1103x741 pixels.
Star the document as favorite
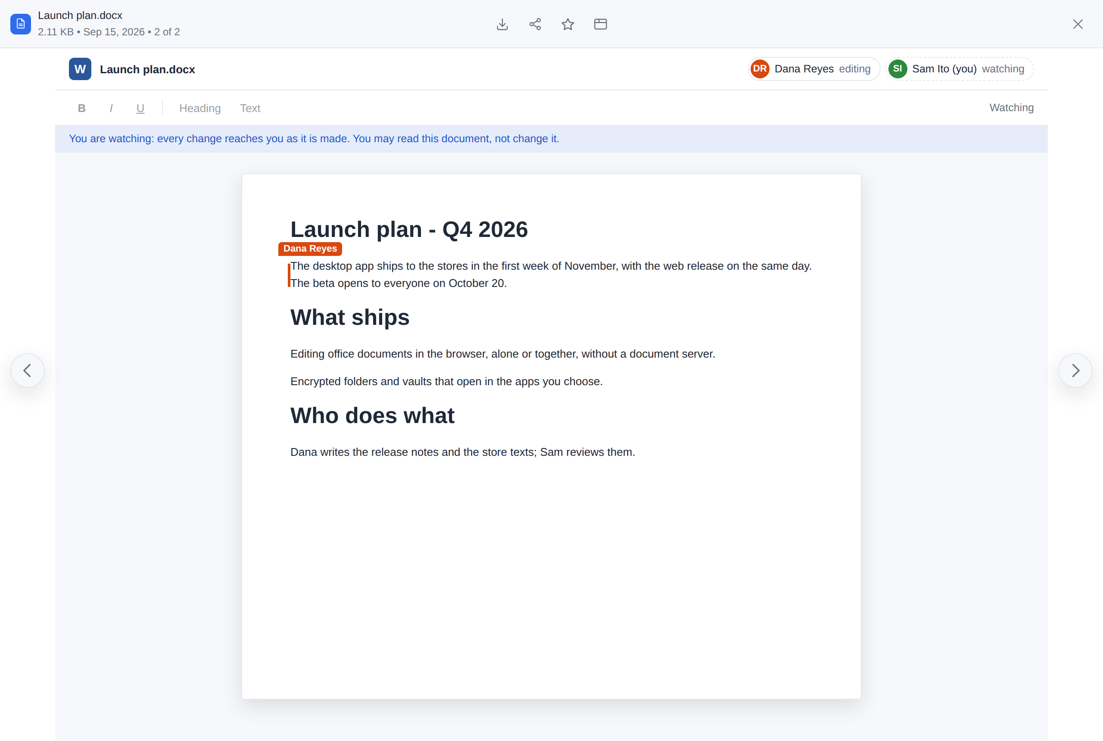(x=567, y=24)
